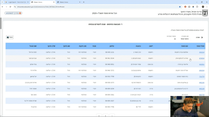Click the שם מוסד column header
The width and height of the screenshot is (209, 117).
tap(185, 46)
